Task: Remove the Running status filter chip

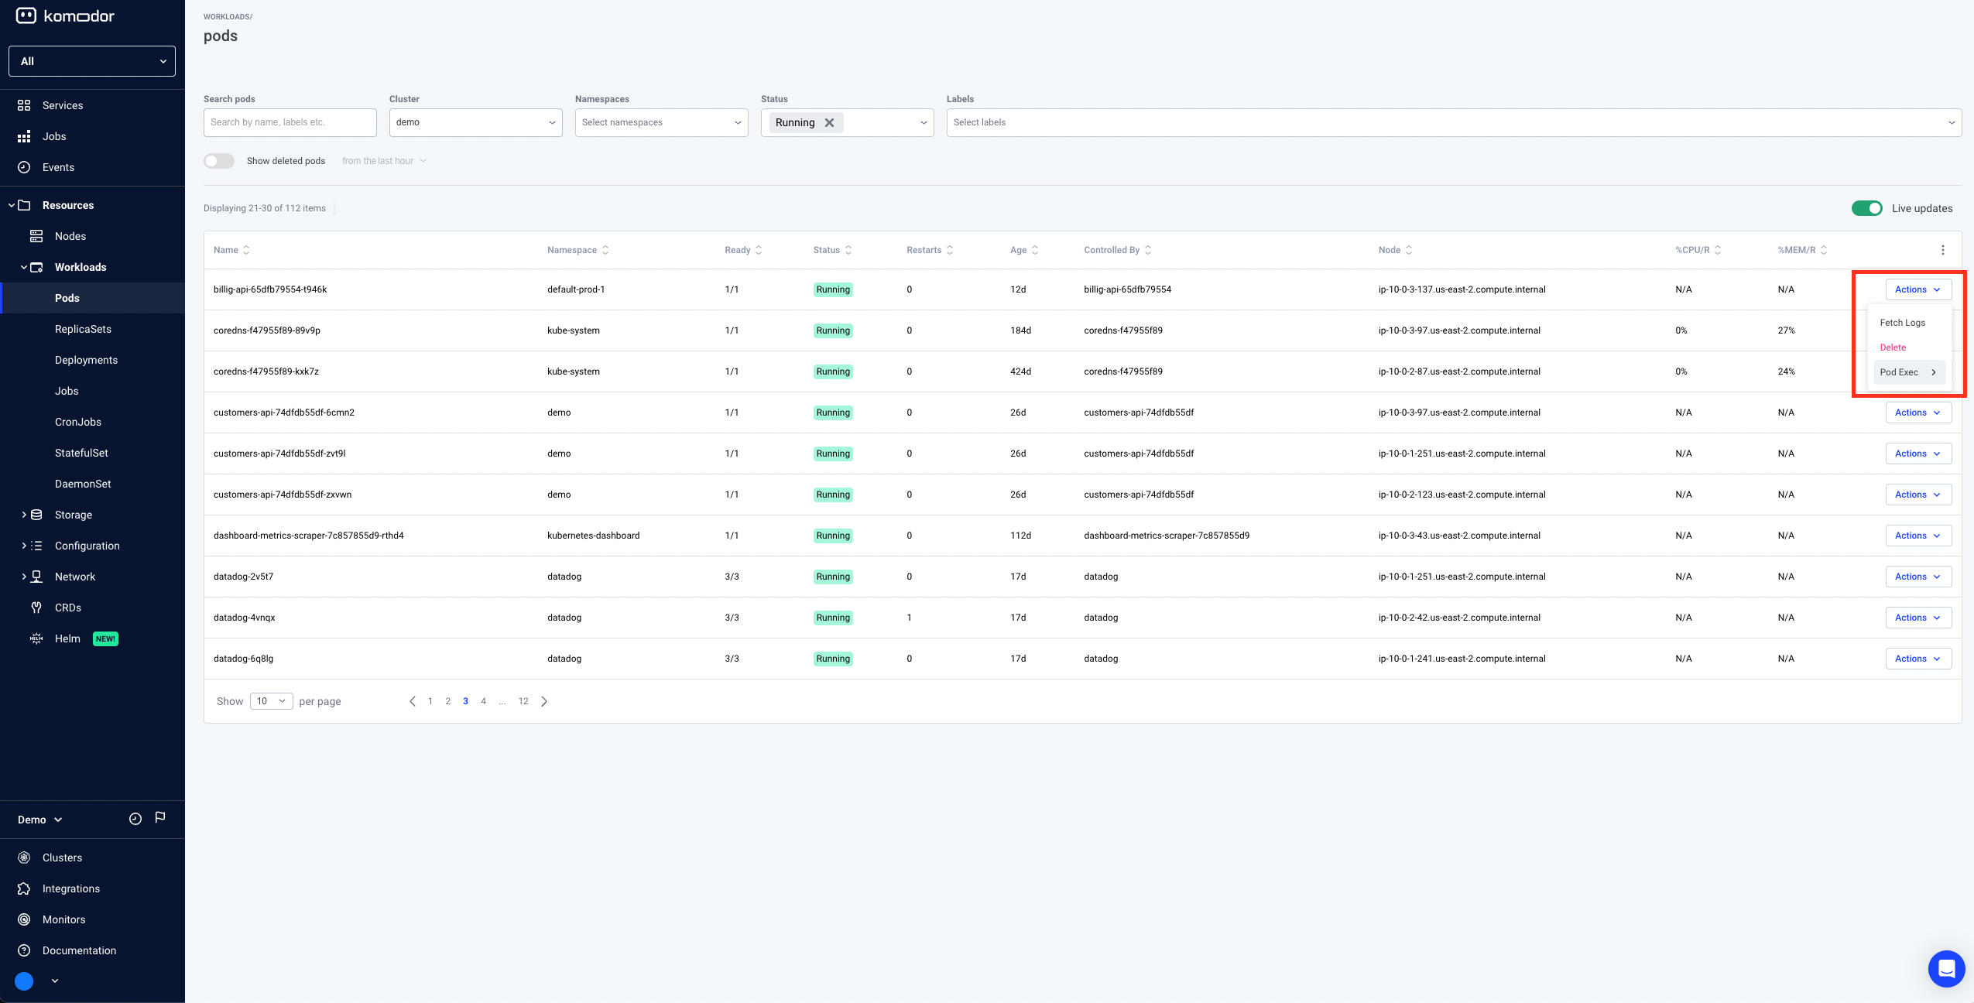Action: 829,122
